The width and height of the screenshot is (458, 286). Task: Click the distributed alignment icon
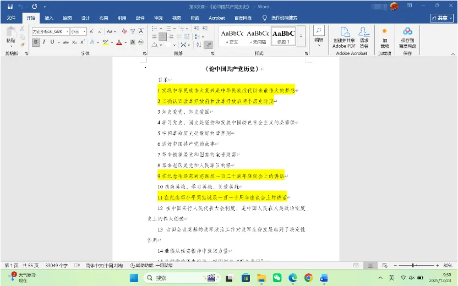click(x=187, y=36)
